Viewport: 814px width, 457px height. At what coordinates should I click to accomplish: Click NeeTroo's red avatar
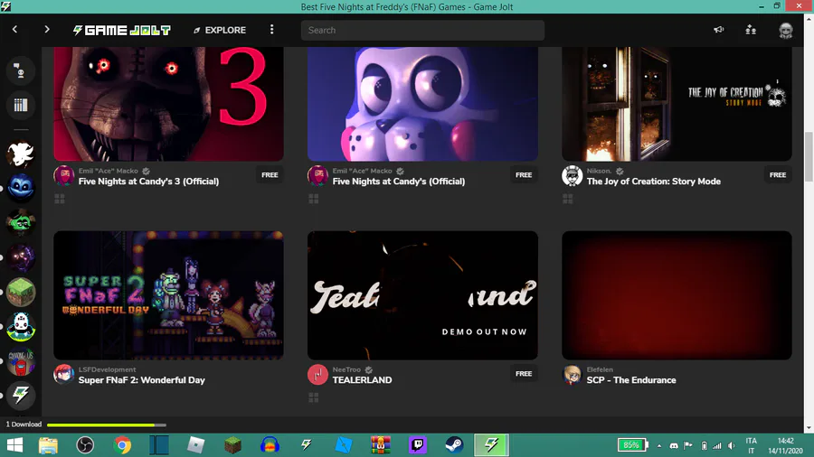click(x=317, y=375)
